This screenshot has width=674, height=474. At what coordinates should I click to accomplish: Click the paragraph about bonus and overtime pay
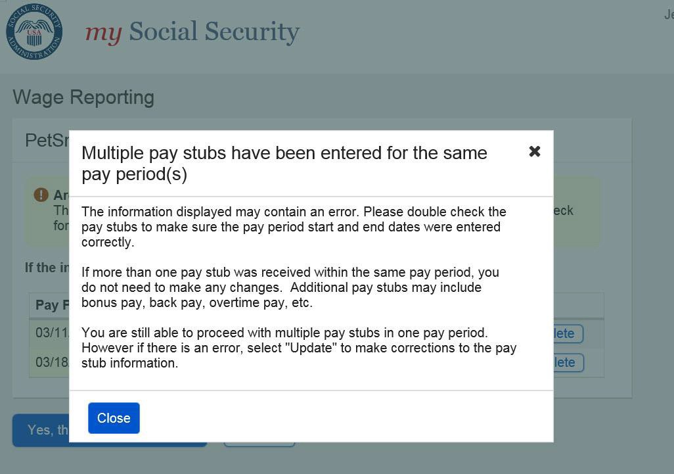(290, 287)
